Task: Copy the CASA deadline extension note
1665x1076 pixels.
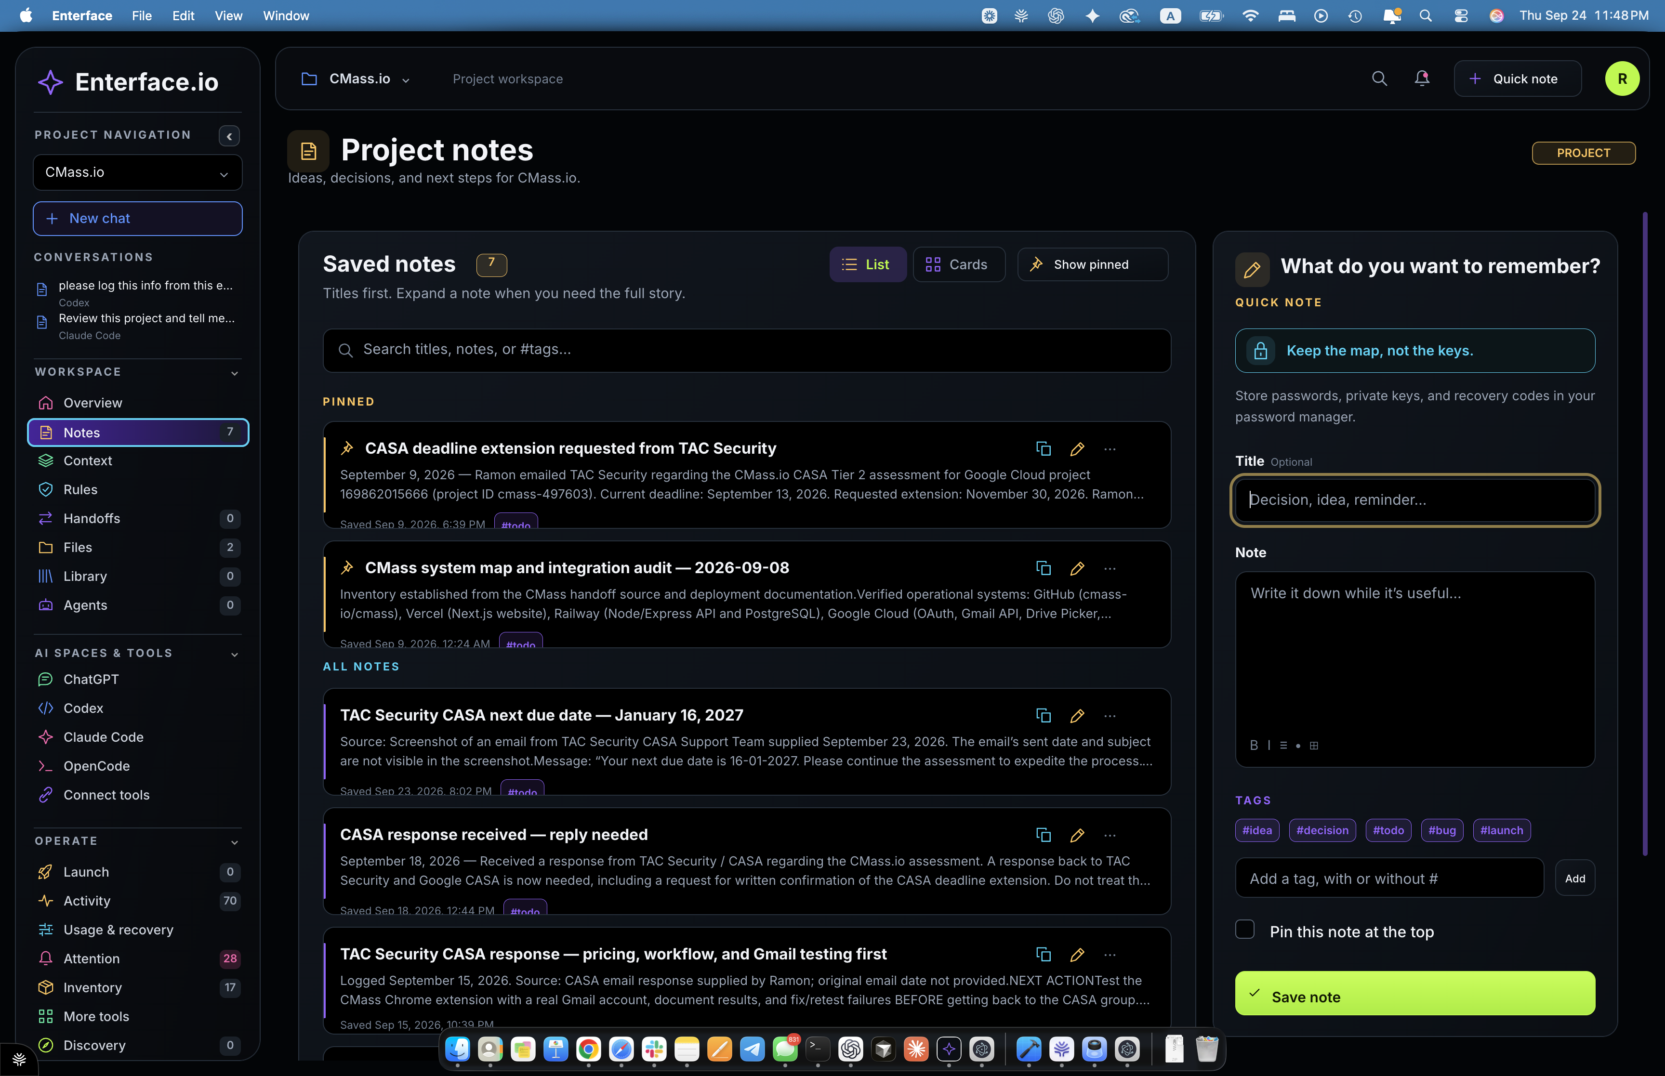Action: (x=1043, y=448)
